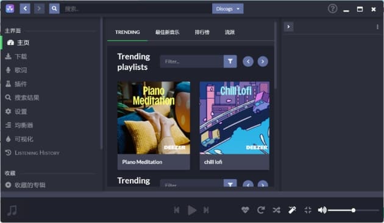Toggle the mini player compress icon
The height and width of the screenshot is (223, 384).
(308, 210)
